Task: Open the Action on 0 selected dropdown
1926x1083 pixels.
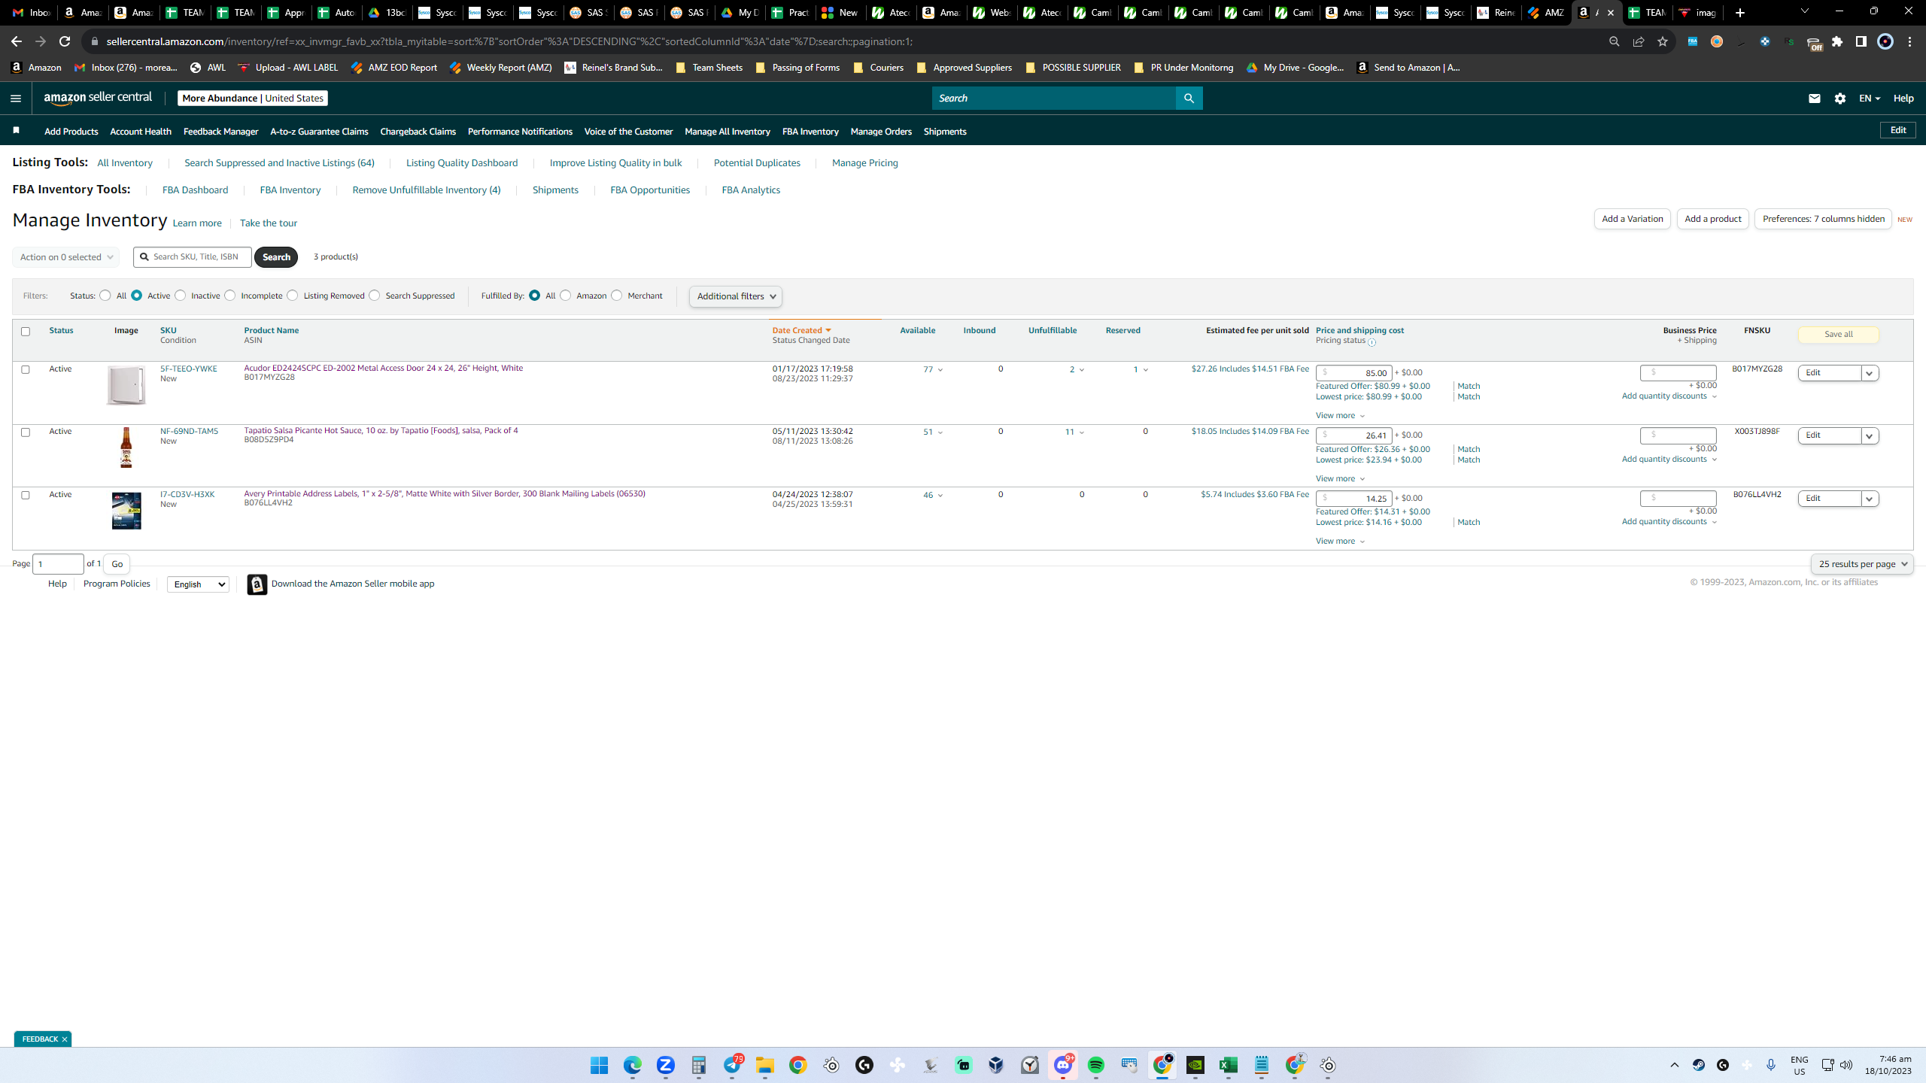Action: (65, 257)
